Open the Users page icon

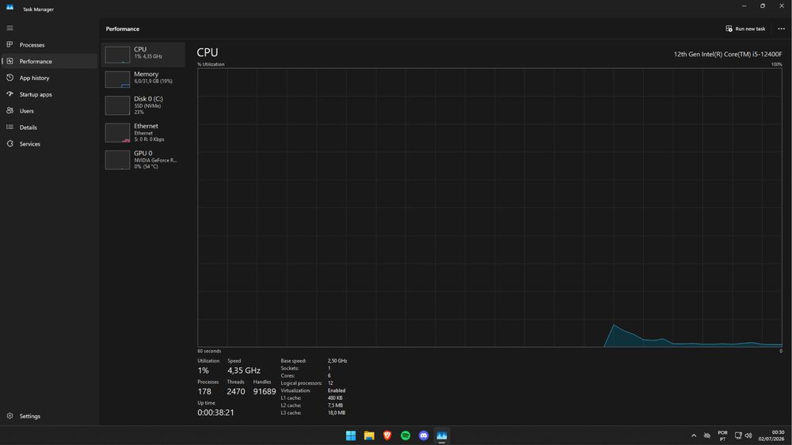tap(10, 111)
